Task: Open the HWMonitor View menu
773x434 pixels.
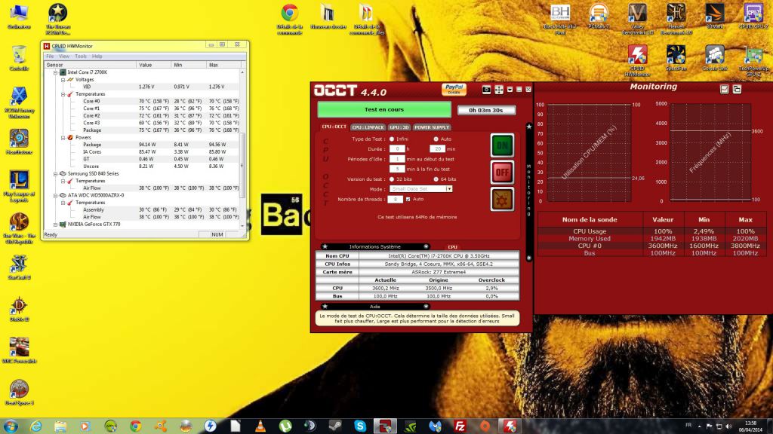Action: click(64, 56)
